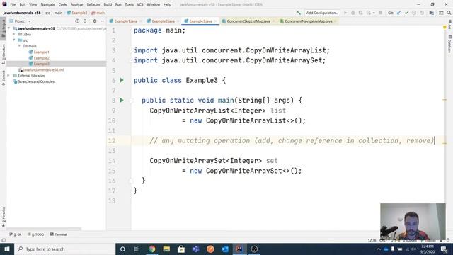Open the Build menu
Screen dimensions: 453x255
click(x=108, y=4)
